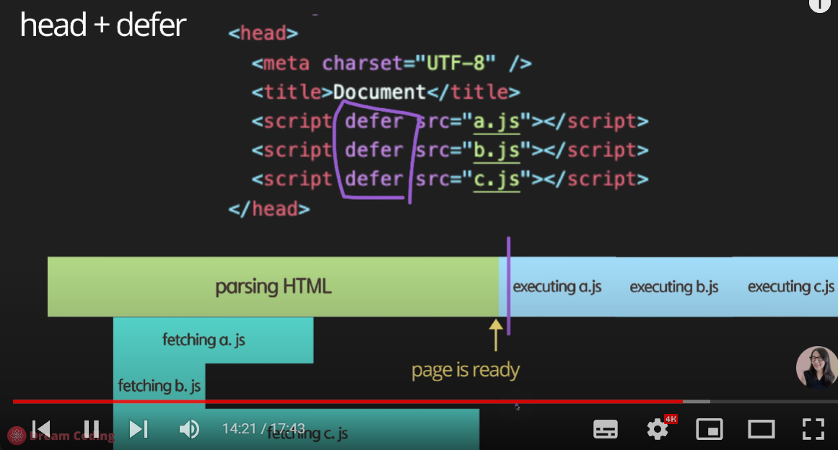This screenshot has height=450, width=838.
Task: Skip to the next video
Action: pos(139,429)
